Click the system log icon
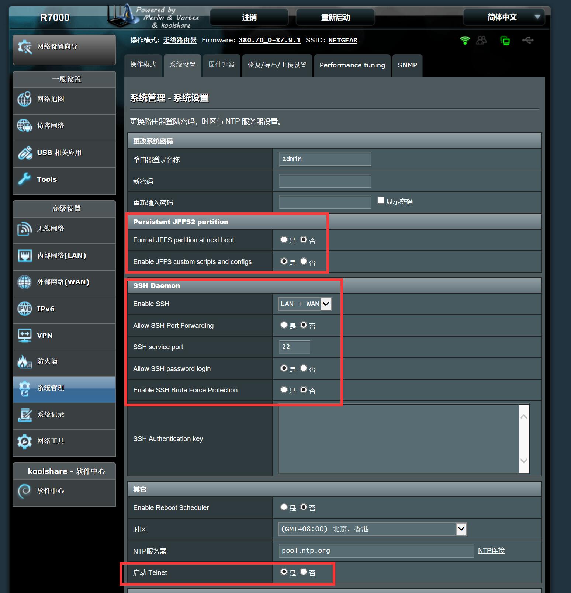The width and height of the screenshot is (571, 593). (x=25, y=415)
